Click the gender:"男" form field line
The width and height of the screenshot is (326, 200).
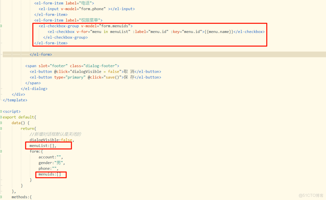[51, 163]
